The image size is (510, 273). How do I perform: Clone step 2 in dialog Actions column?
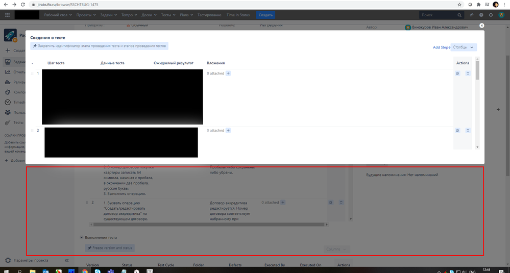coord(457,131)
